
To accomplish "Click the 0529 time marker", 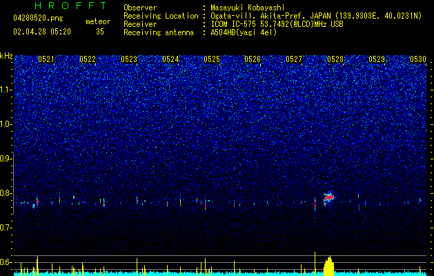I will click(377, 59).
